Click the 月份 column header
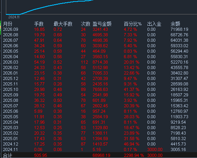Viewport: 197px width, 158px height. (x=7, y=24)
